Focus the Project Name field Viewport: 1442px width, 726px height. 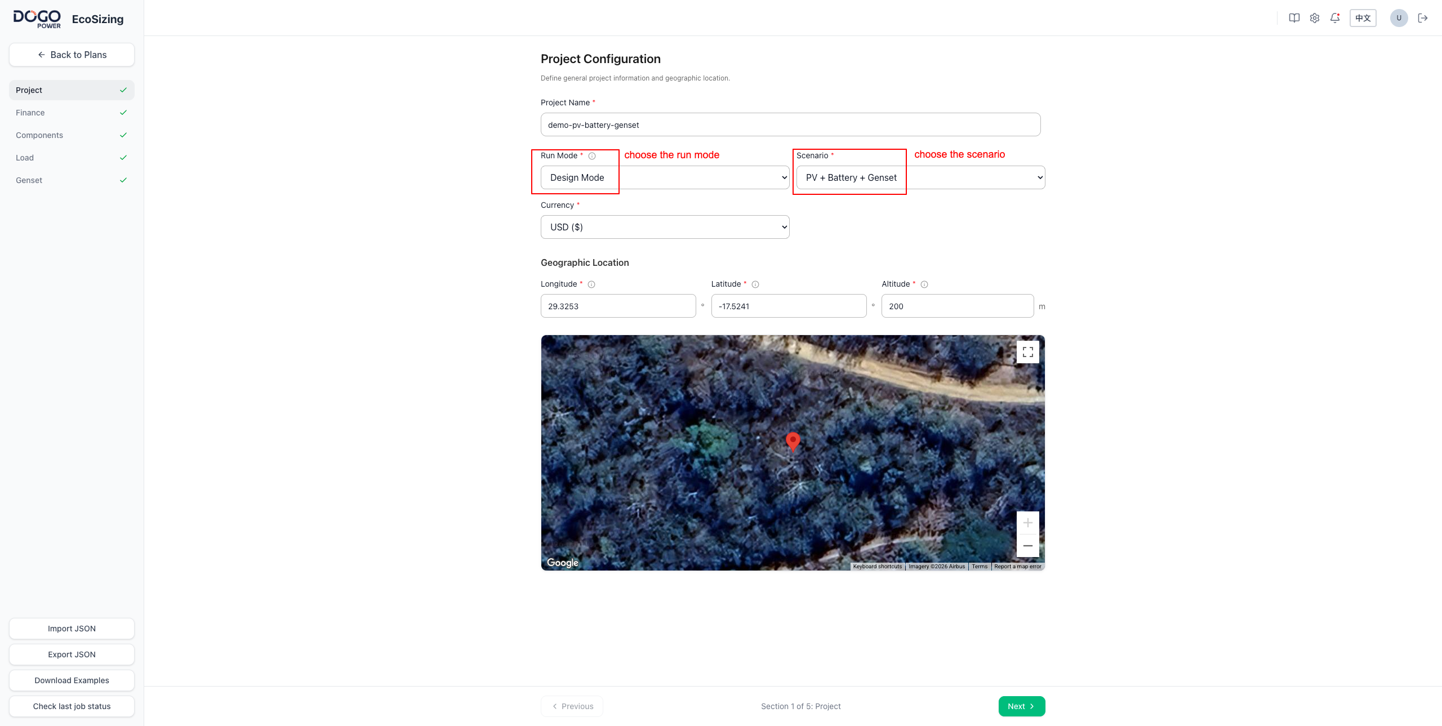tap(790, 124)
